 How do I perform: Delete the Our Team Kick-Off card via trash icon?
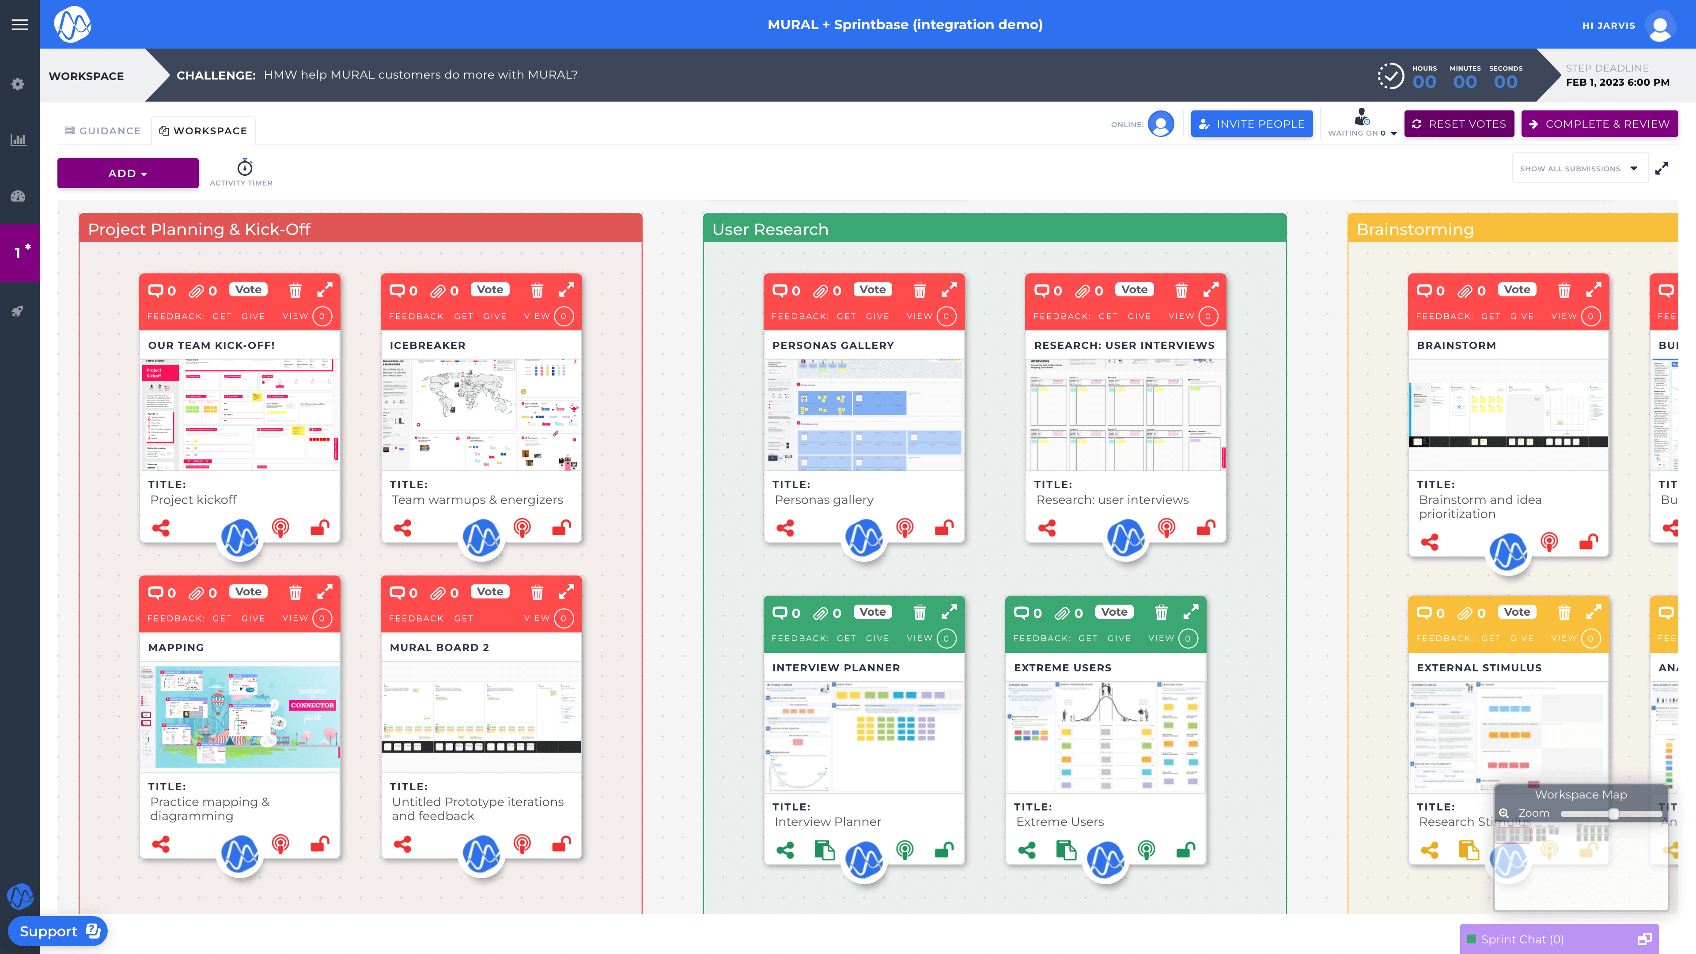295,290
